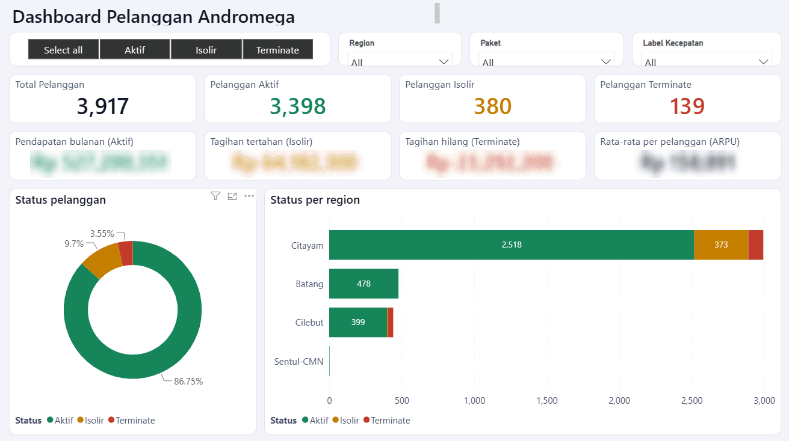Click the 9.7% donut data label
This screenshot has width=789, height=441.
[x=74, y=244]
